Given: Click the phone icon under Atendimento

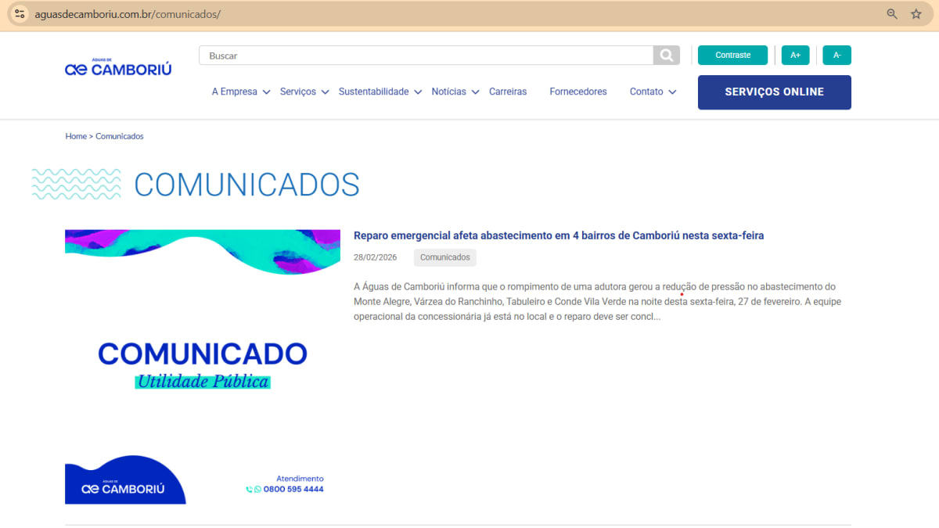Looking at the screenshot, I should 249,489.
